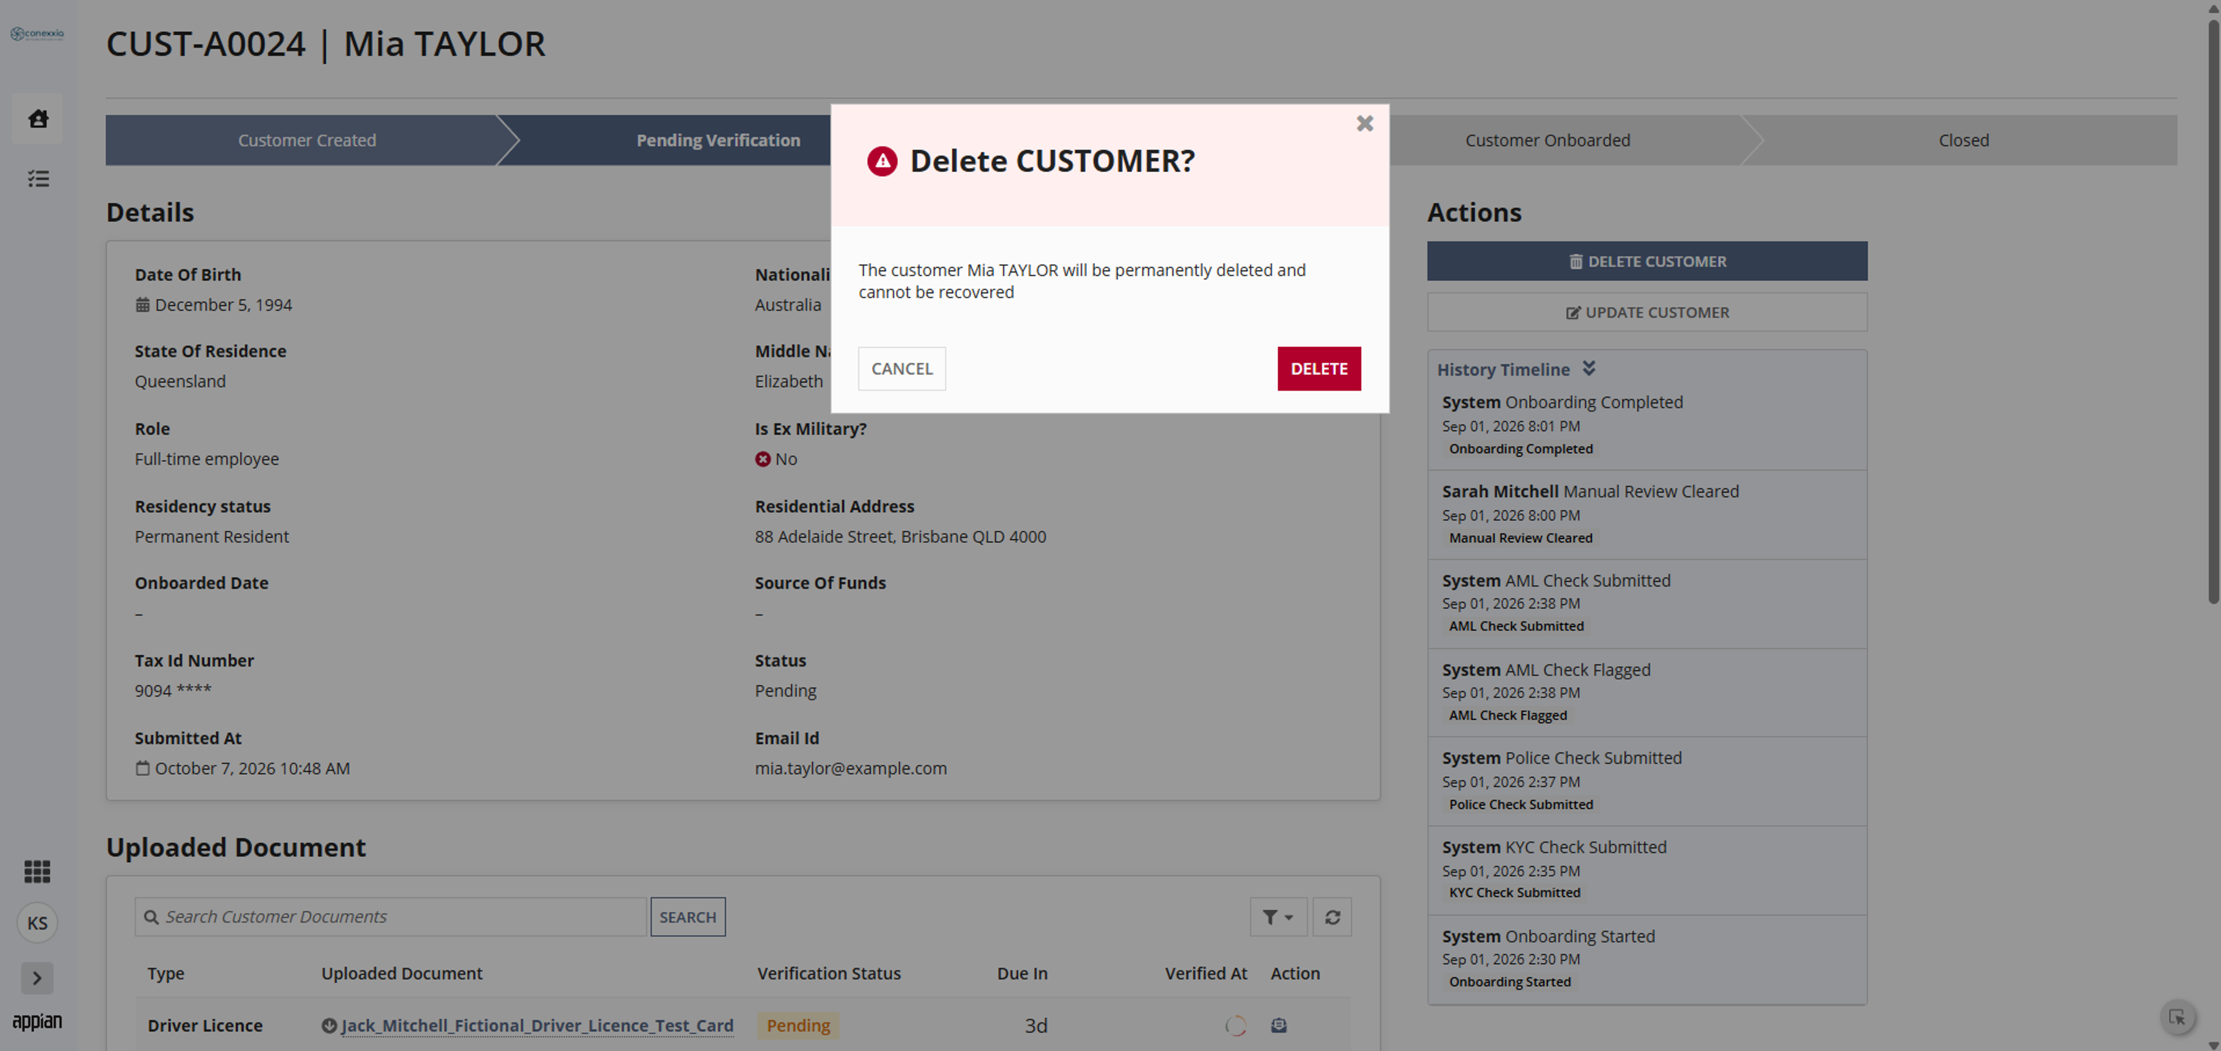Click the Driver Licence row action icon
Image resolution: width=2221 pixels, height=1051 pixels.
(1279, 1025)
